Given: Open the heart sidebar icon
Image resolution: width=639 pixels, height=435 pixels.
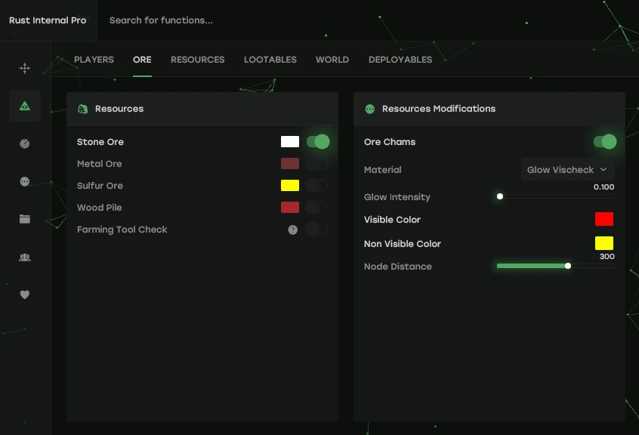Looking at the screenshot, I should tap(25, 295).
